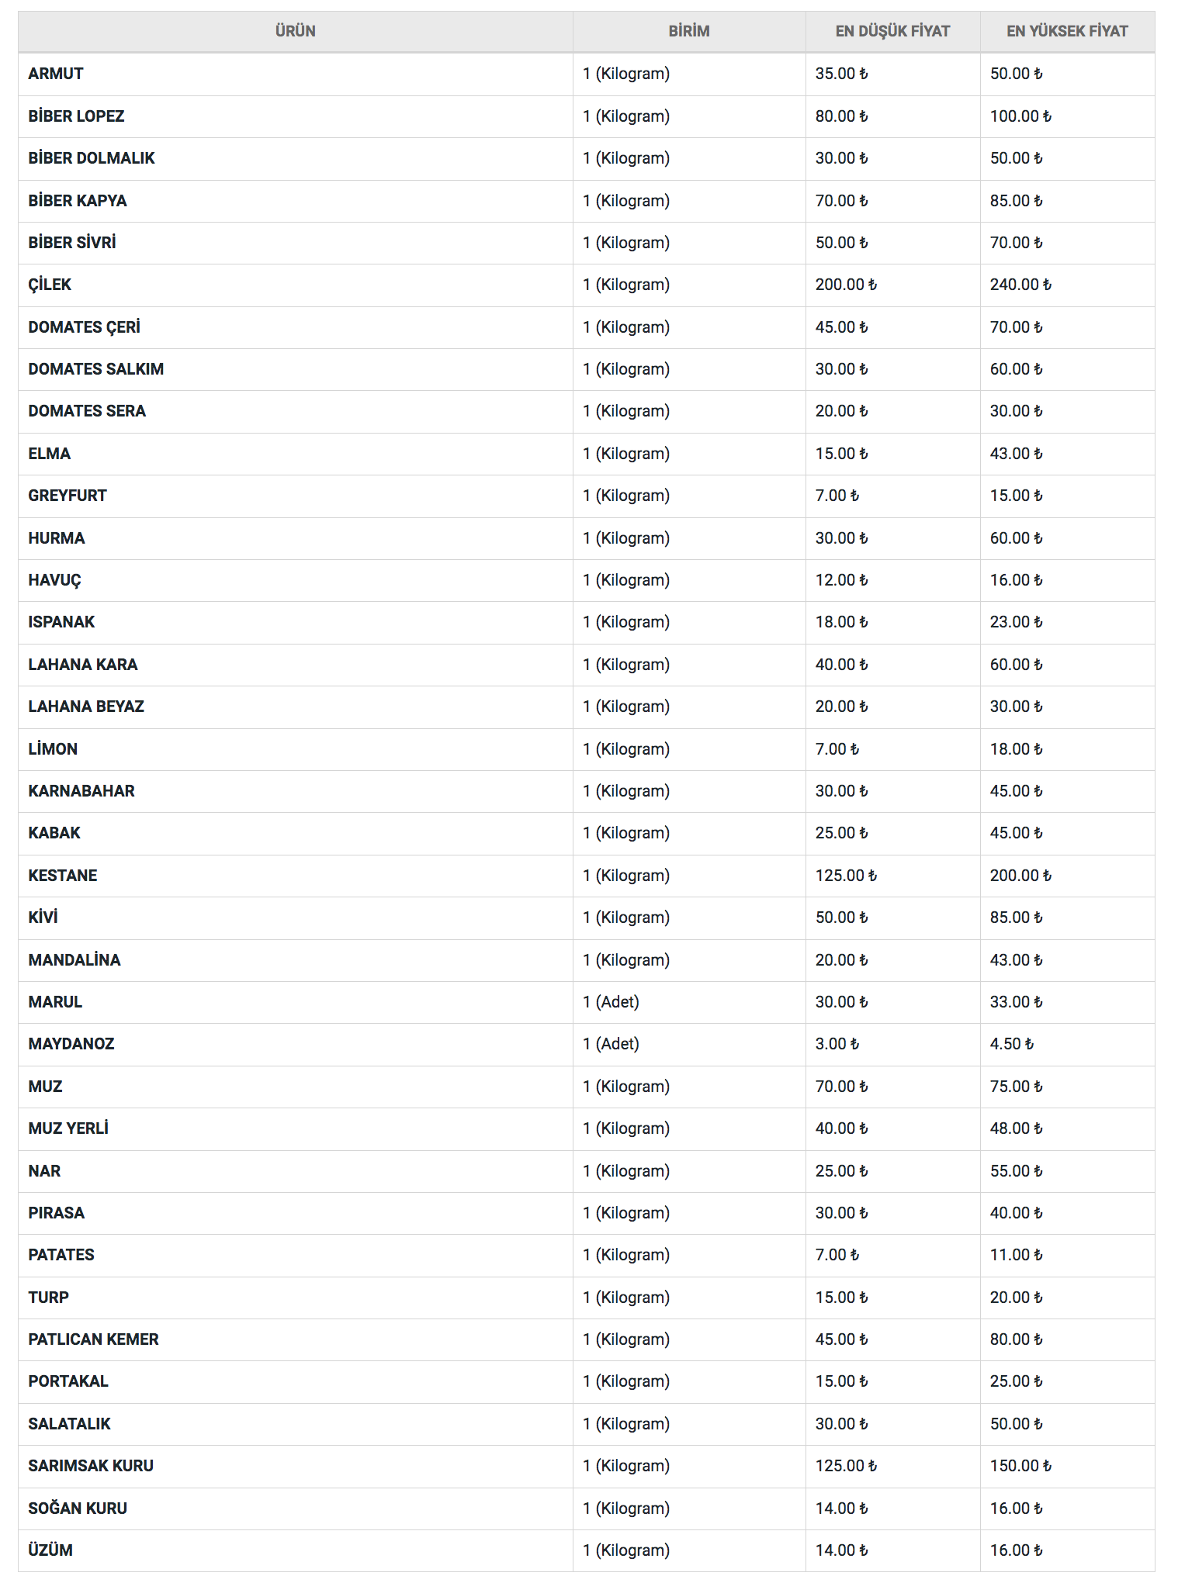Select the DOMATES SALKIM product name

click(x=96, y=369)
